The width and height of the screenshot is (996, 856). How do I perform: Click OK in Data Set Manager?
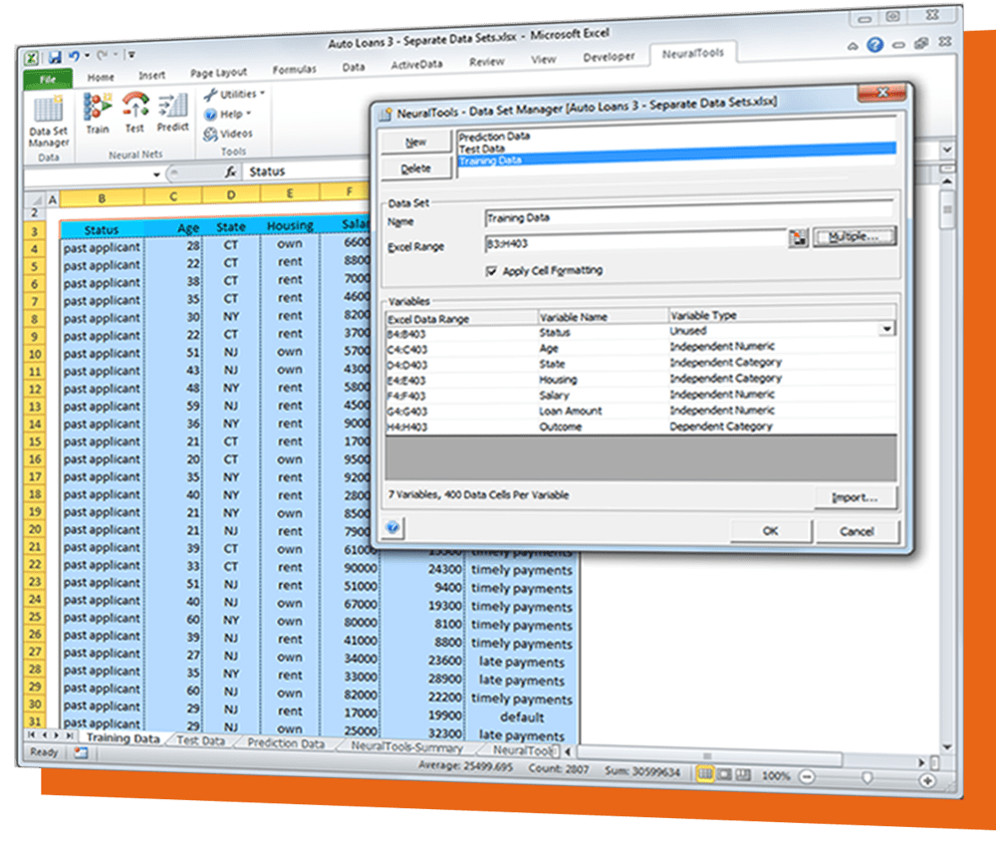click(771, 530)
